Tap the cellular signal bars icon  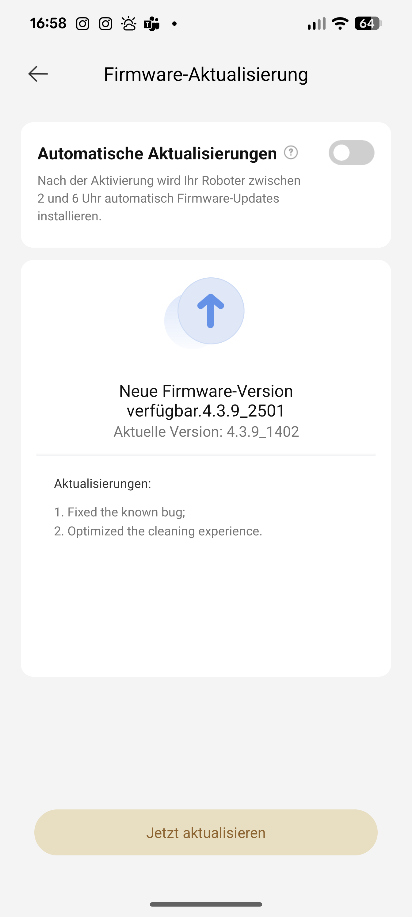[317, 24]
